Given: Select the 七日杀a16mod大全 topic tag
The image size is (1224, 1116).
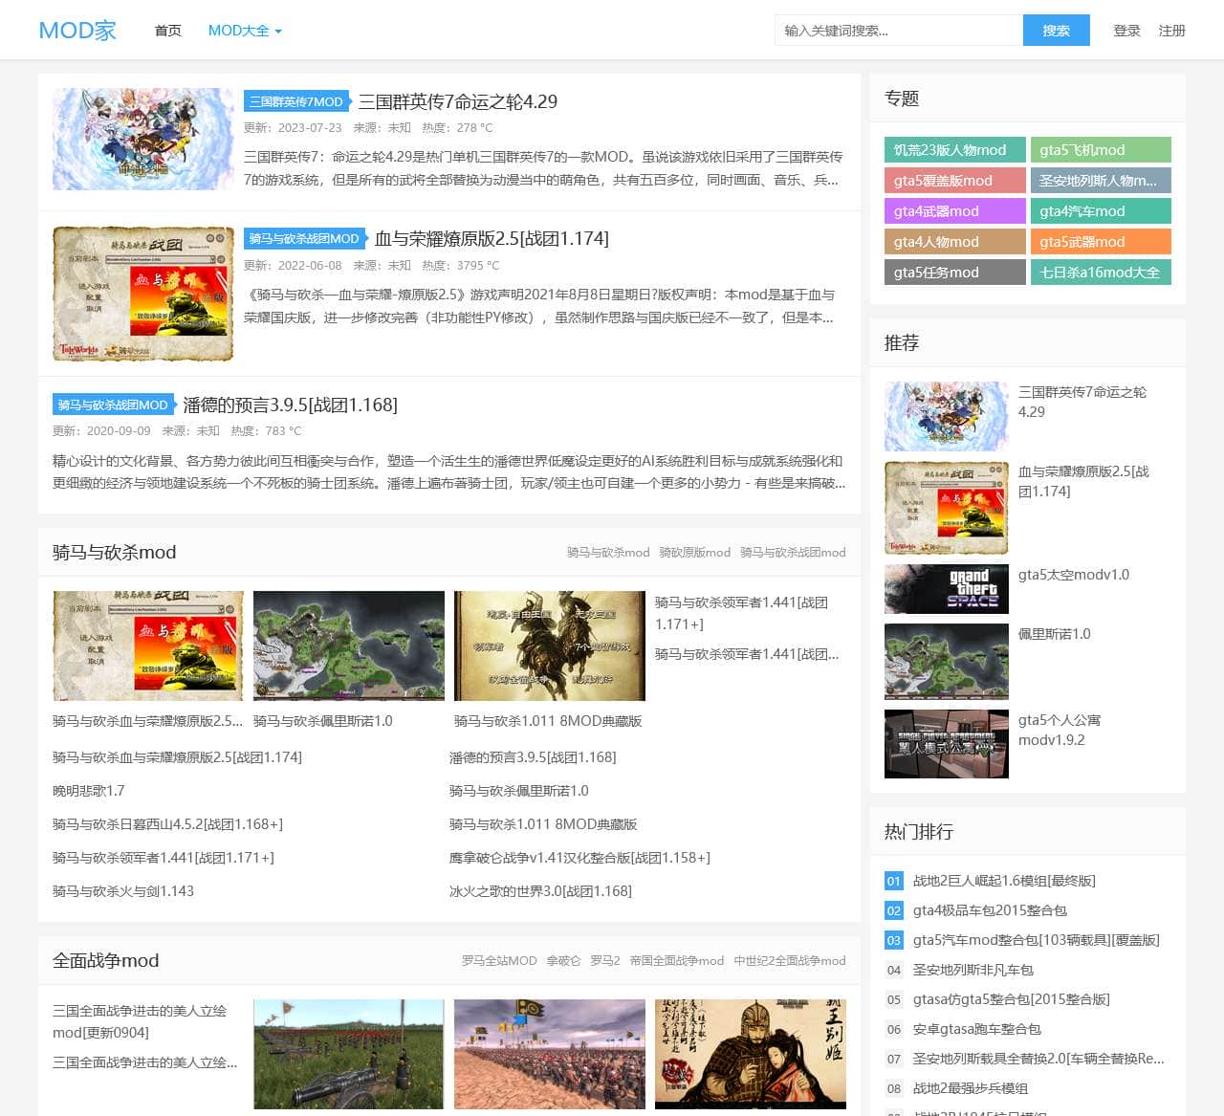Looking at the screenshot, I should (x=1100, y=273).
